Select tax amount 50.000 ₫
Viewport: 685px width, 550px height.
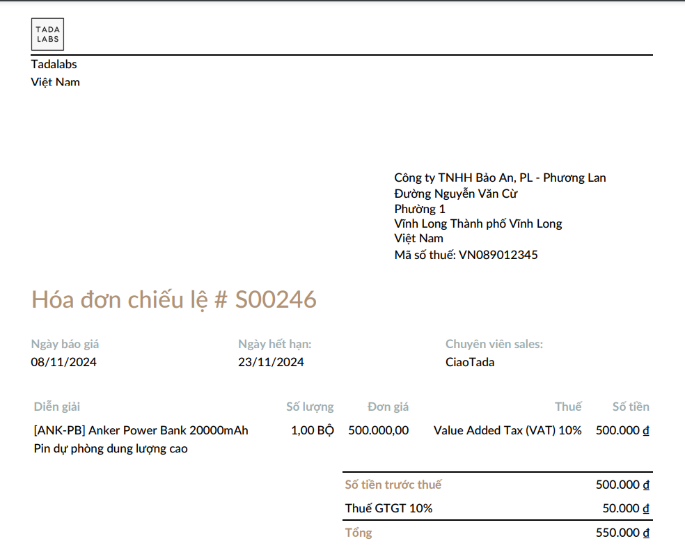(x=626, y=508)
